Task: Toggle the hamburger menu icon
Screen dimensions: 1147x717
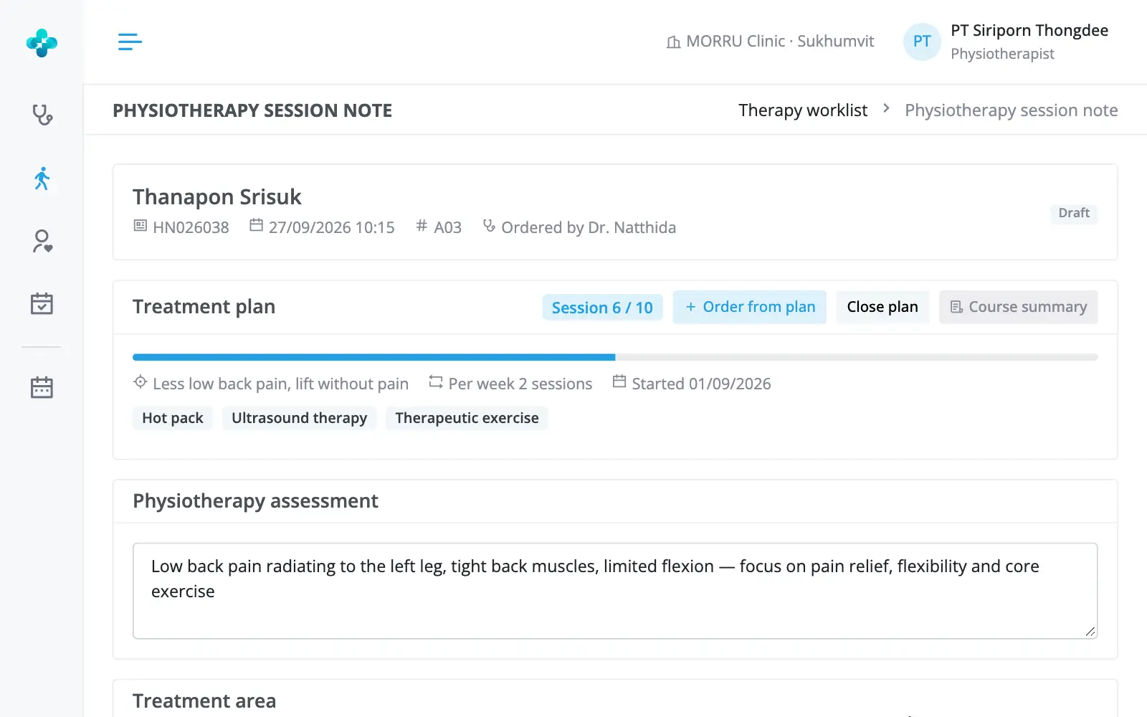Action: (130, 42)
